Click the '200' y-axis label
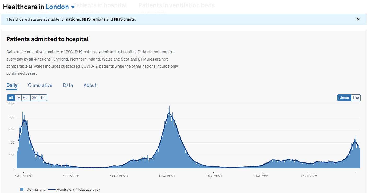The width and height of the screenshot is (368, 193). (x=12, y=155)
